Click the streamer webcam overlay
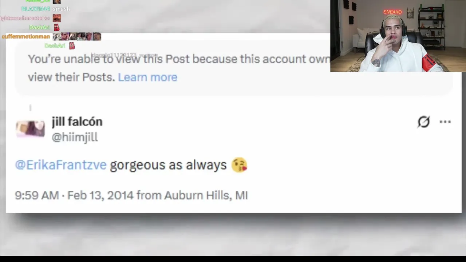This screenshot has height=262, width=466. pyautogui.click(x=398, y=36)
